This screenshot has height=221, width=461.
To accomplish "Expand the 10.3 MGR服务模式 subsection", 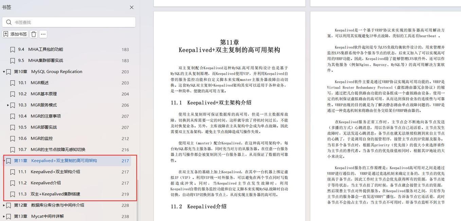I will 8,105.
